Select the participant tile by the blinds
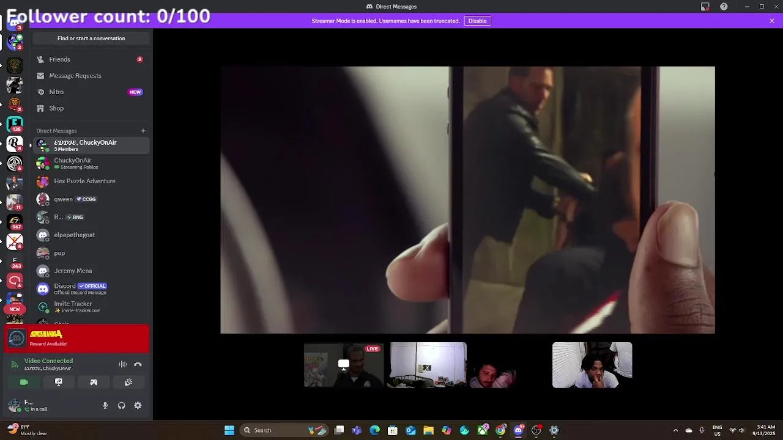Screen dimensions: 783x440 592,365
